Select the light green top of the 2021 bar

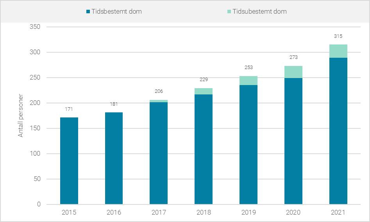coord(338,51)
